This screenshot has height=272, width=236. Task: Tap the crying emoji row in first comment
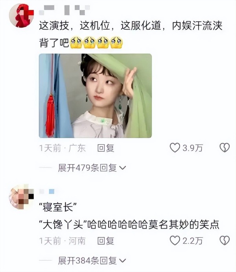tap(96, 42)
